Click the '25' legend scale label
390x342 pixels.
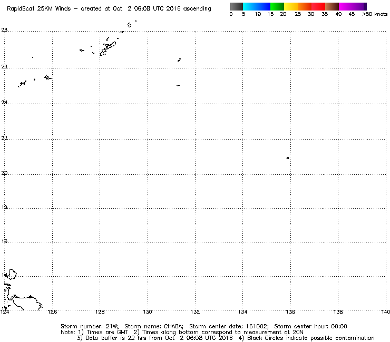[x=298, y=14]
